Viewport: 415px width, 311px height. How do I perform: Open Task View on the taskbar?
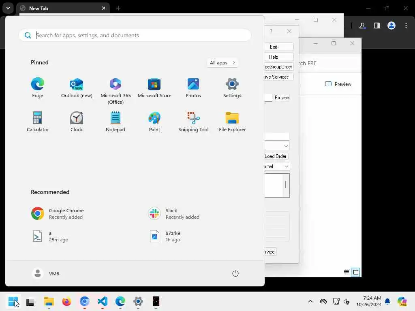click(30, 301)
